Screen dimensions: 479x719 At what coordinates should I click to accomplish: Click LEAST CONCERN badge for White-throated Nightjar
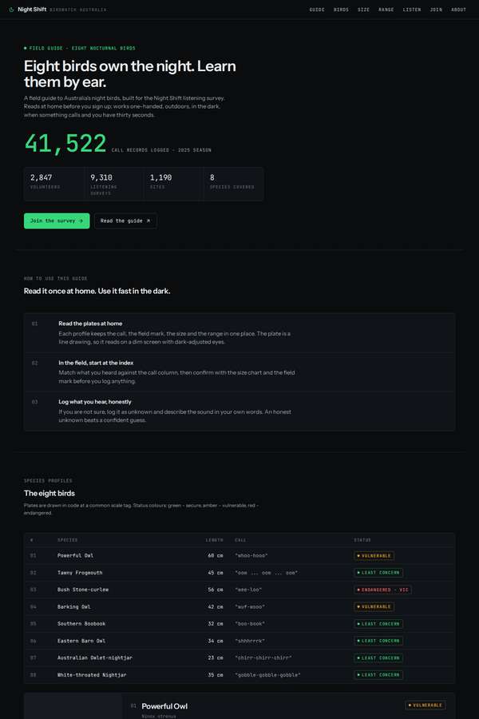tap(378, 675)
